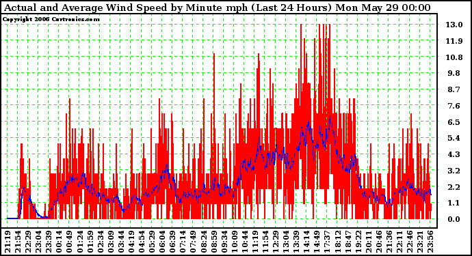Screen dimensions: 472x256
Task: Click the 19:22 time label
Action: 358,242
